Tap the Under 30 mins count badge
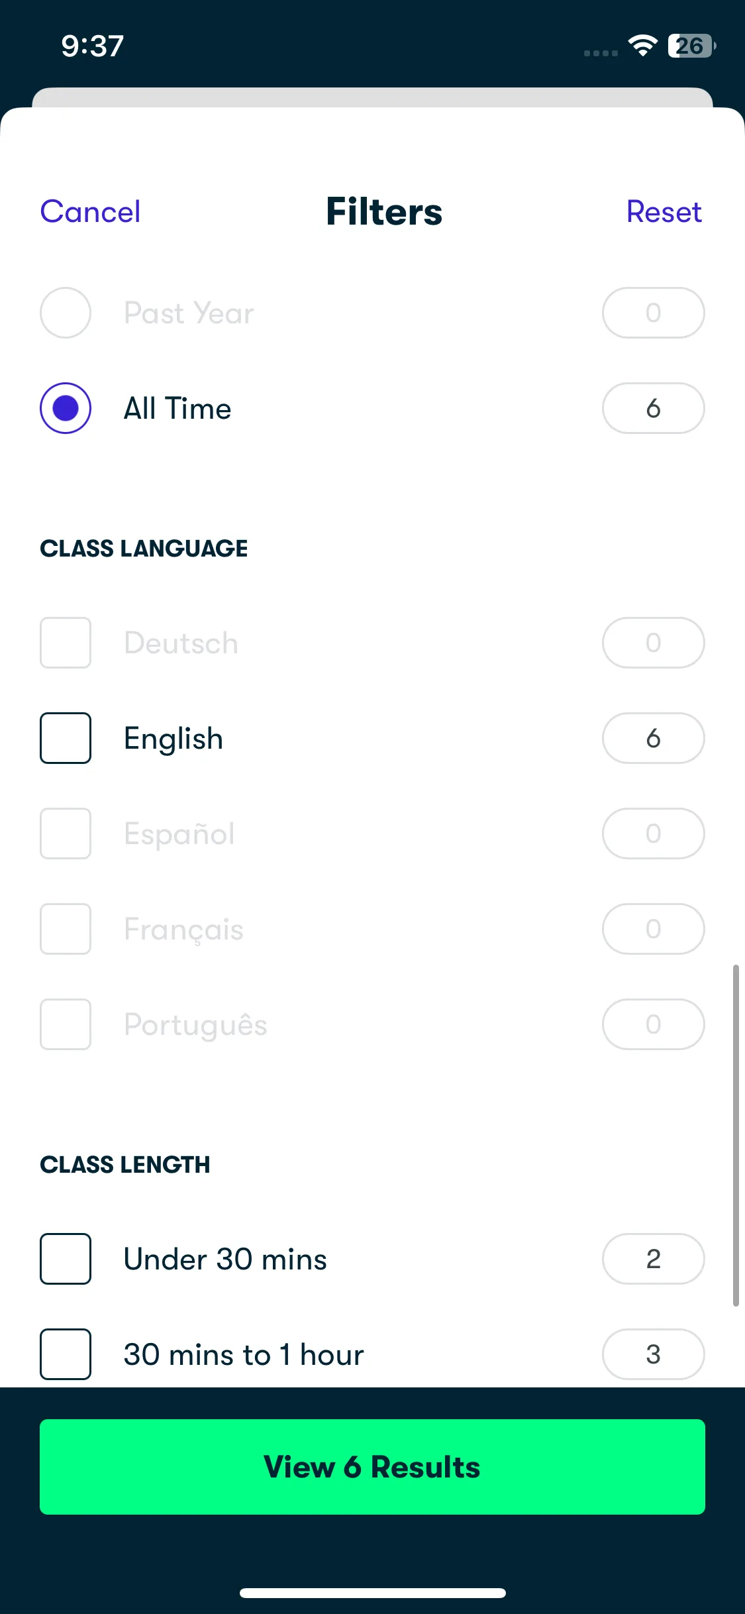This screenshot has height=1614, width=745. tap(654, 1259)
